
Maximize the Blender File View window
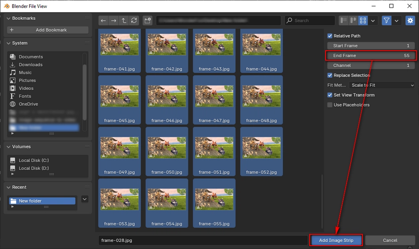tap(391, 6)
